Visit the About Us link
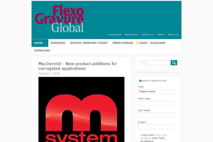 click(x=173, y=35)
